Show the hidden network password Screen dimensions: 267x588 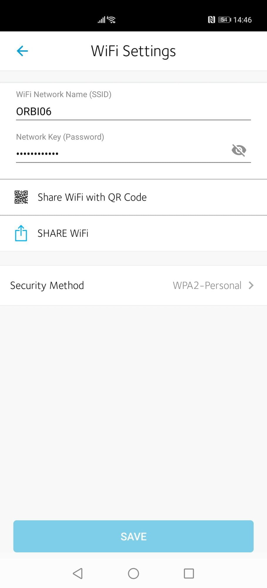[x=239, y=150]
